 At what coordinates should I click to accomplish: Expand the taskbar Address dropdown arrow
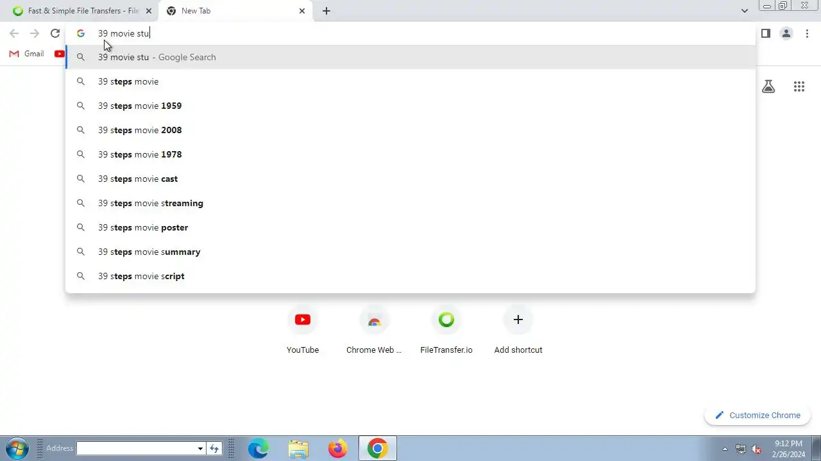tap(200, 449)
